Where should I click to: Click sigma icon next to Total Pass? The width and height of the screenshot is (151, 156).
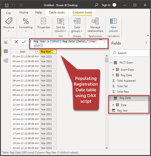113,92
